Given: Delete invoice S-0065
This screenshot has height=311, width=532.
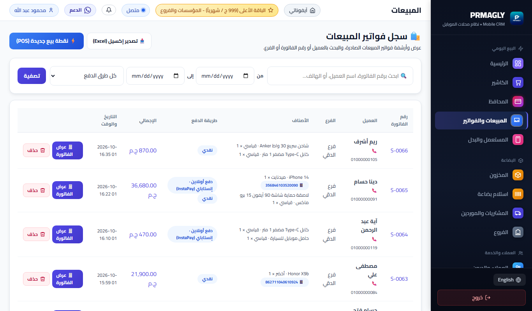Looking at the screenshot, I should pos(36,190).
